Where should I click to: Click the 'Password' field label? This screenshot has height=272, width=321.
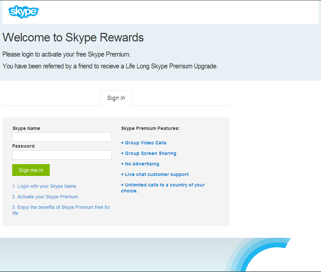coord(23,146)
